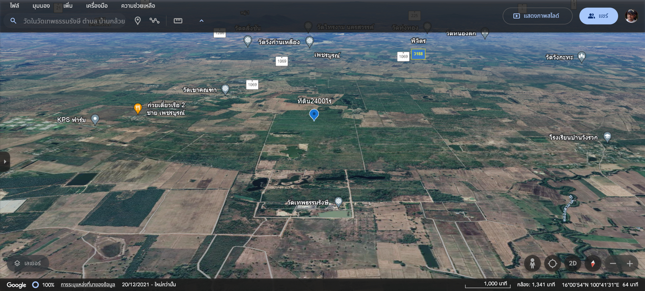This screenshot has width=645, height=291.
Task: Open the เลเยอร์ layers button
Action: point(28,264)
